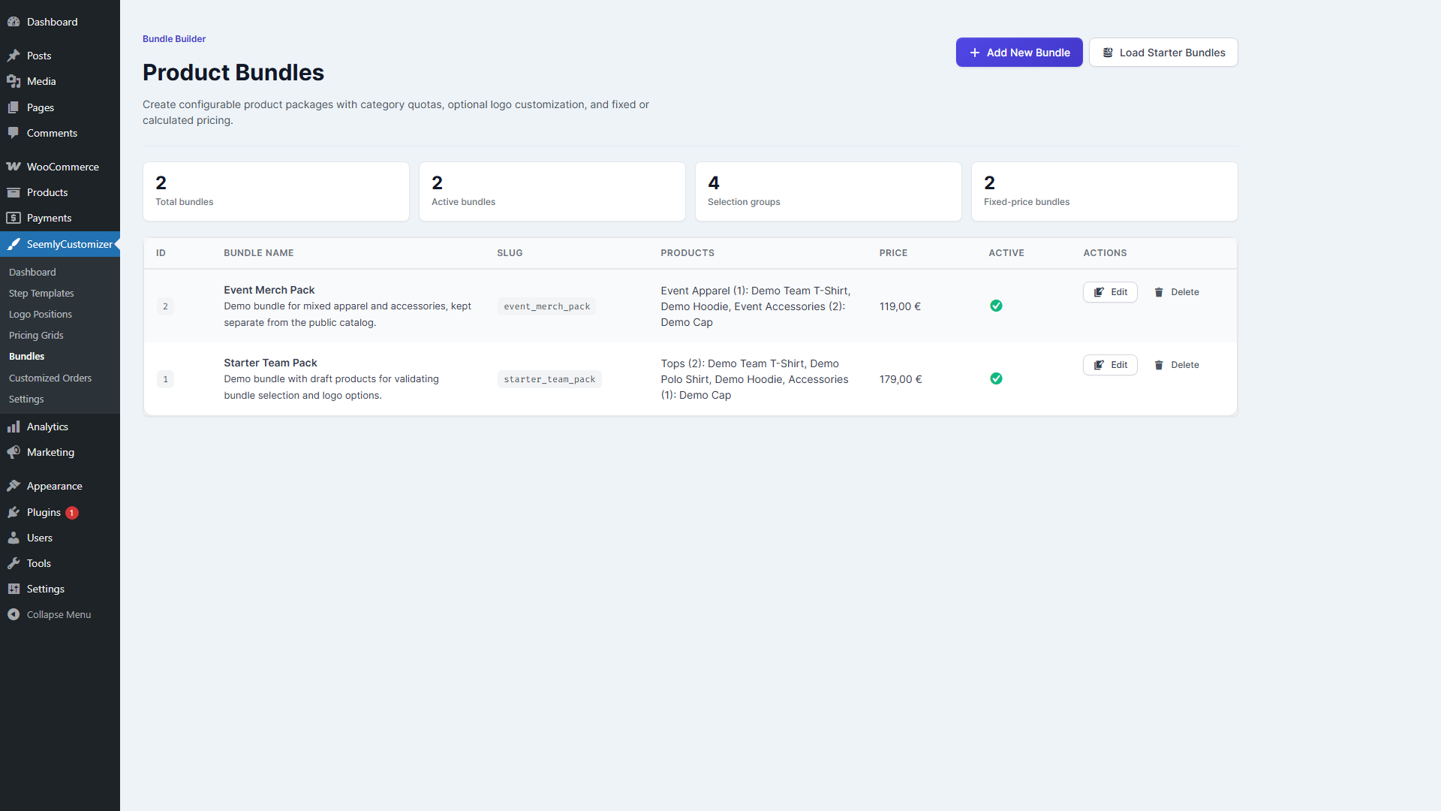Click the trash icon for Event Merch Pack
Viewport: 1441px width, 811px height.
pyautogui.click(x=1159, y=292)
